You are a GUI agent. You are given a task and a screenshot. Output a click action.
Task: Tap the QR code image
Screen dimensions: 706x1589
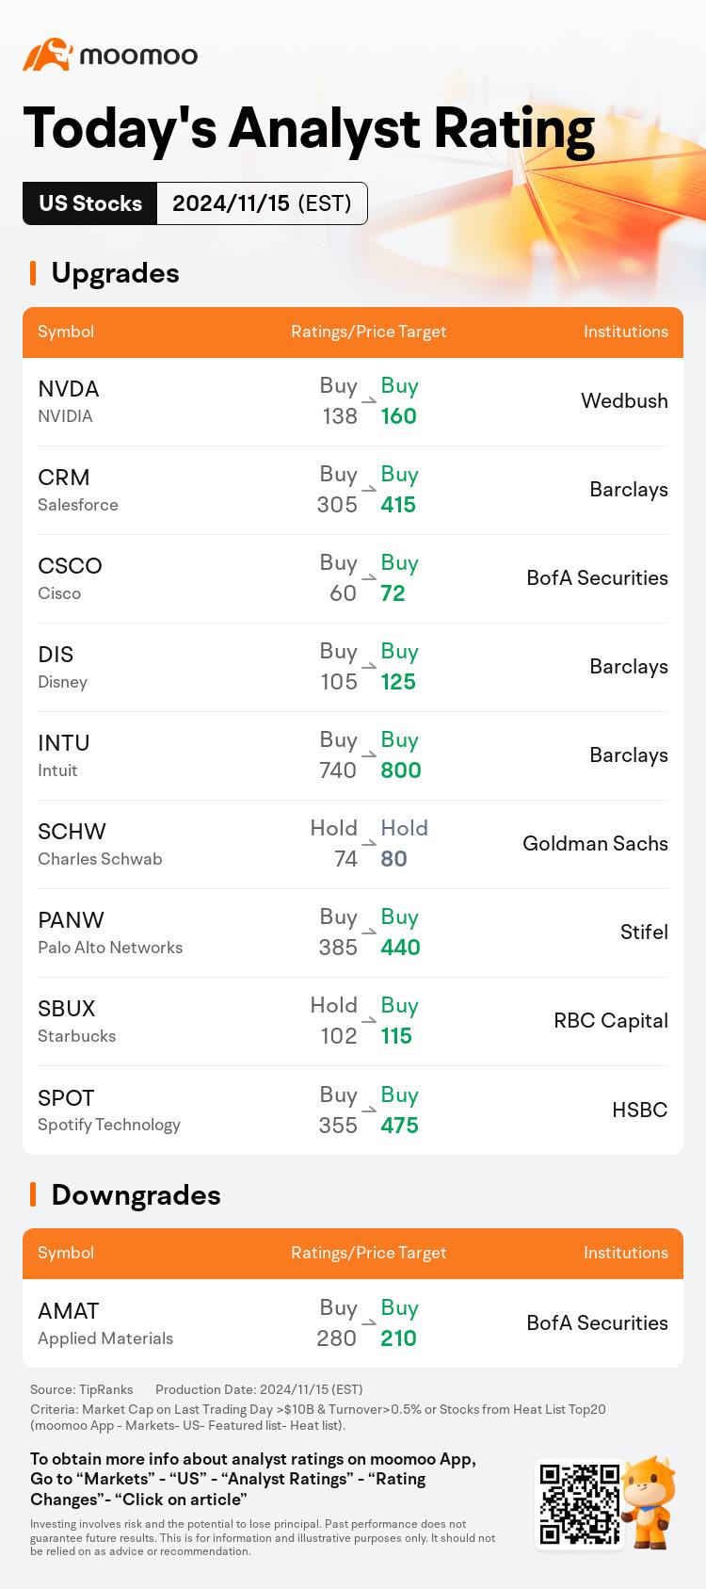[x=580, y=1503]
